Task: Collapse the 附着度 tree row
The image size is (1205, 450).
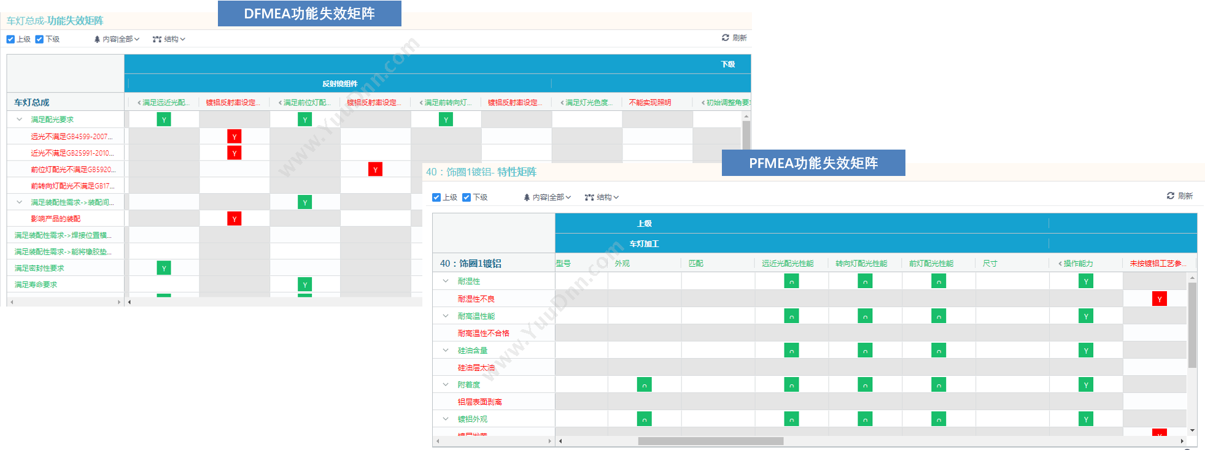Action: point(446,384)
